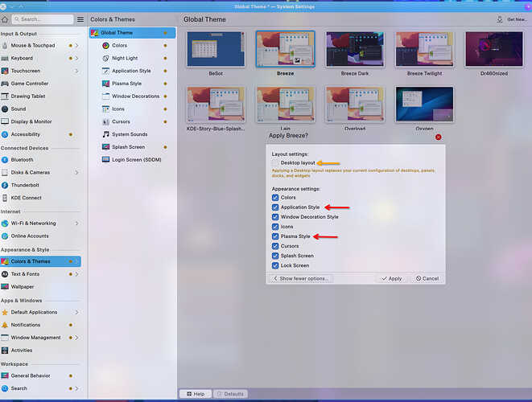Uncheck the Plasma Style checkbox in the dialog
The width and height of the screenshot is (532, 402).
(275, 236)
